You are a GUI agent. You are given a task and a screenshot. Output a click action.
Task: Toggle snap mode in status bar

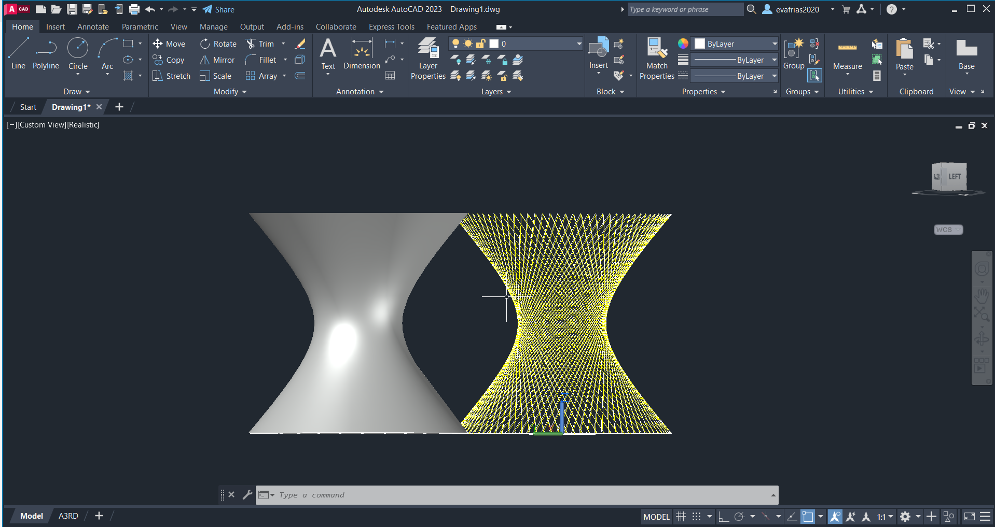[696, 517]
